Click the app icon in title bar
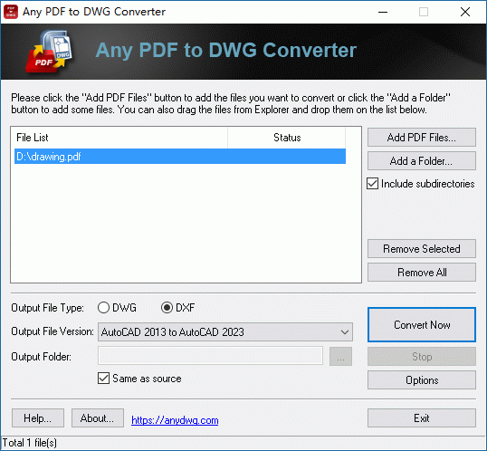This screenshot has width=487, height=451. tap(11, 12)
